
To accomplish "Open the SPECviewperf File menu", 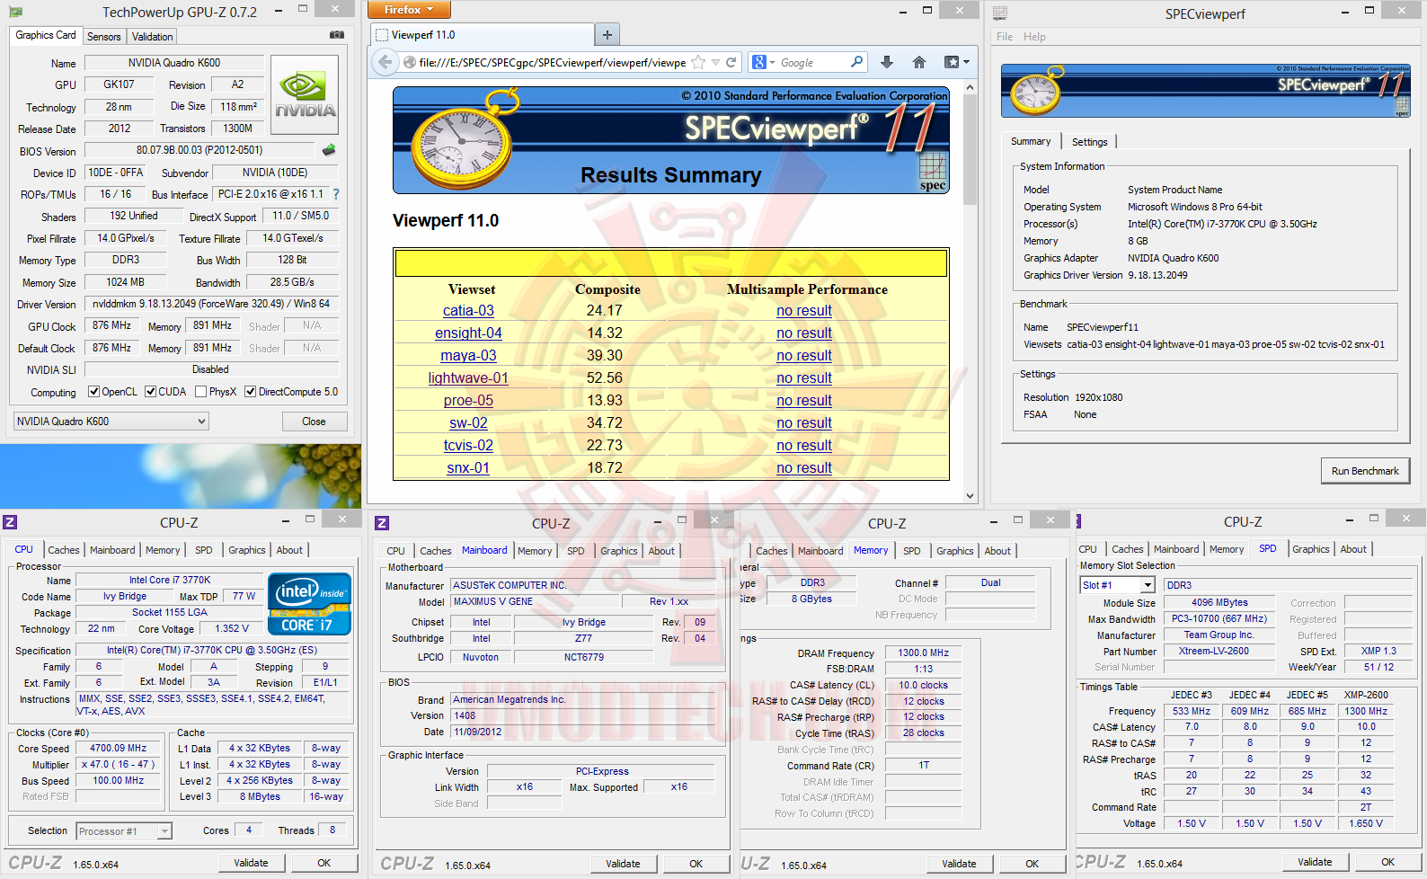I will coord(1005,37).
